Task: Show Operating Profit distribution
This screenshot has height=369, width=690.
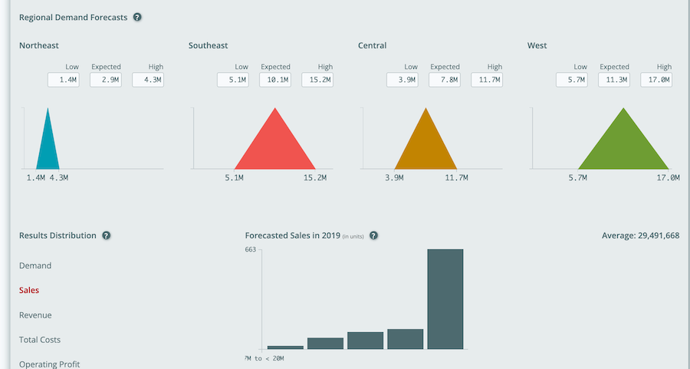Action: coord(49,364)
